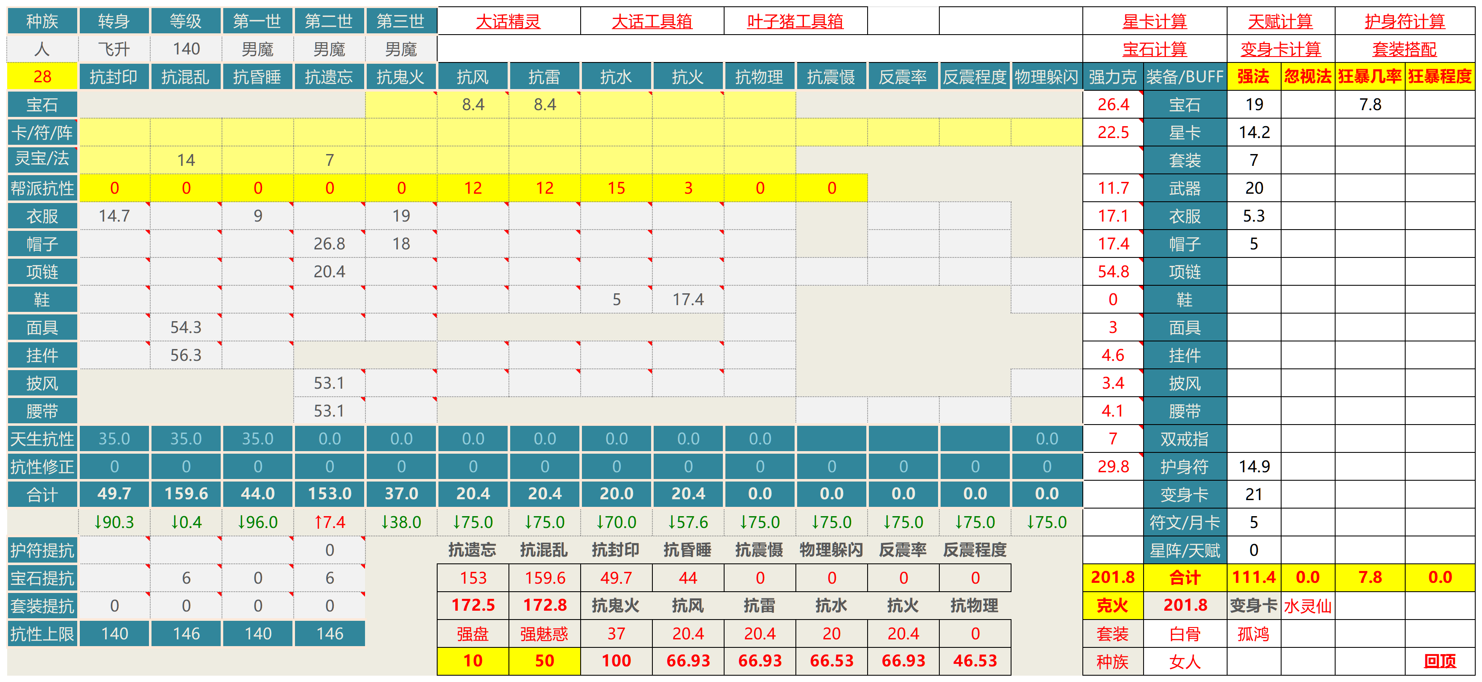
Task: Open the 大话精灵 link
Action: pyautogui.click(x=508, y=22)
